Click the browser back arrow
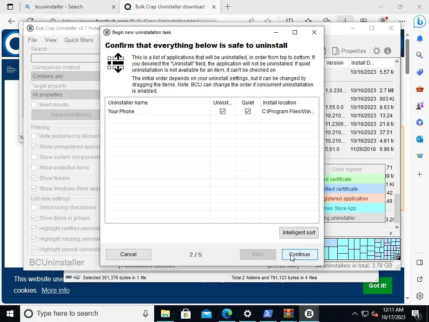This screenshot has height=322, width=429. click(11, 21)
